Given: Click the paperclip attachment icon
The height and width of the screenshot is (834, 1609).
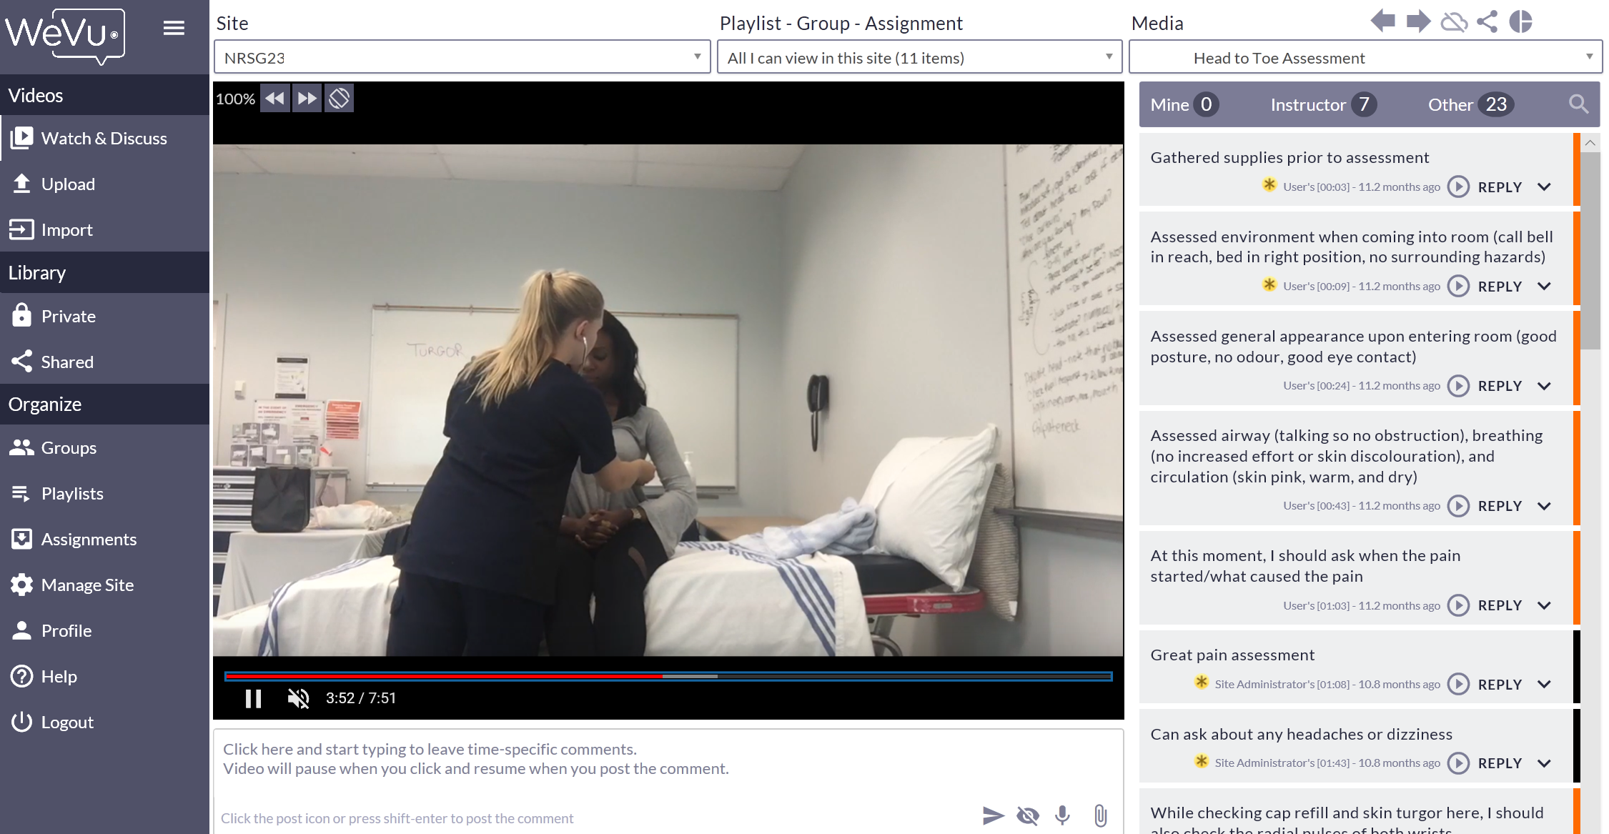Looking at the screenshot, I should click(1100, 815).
